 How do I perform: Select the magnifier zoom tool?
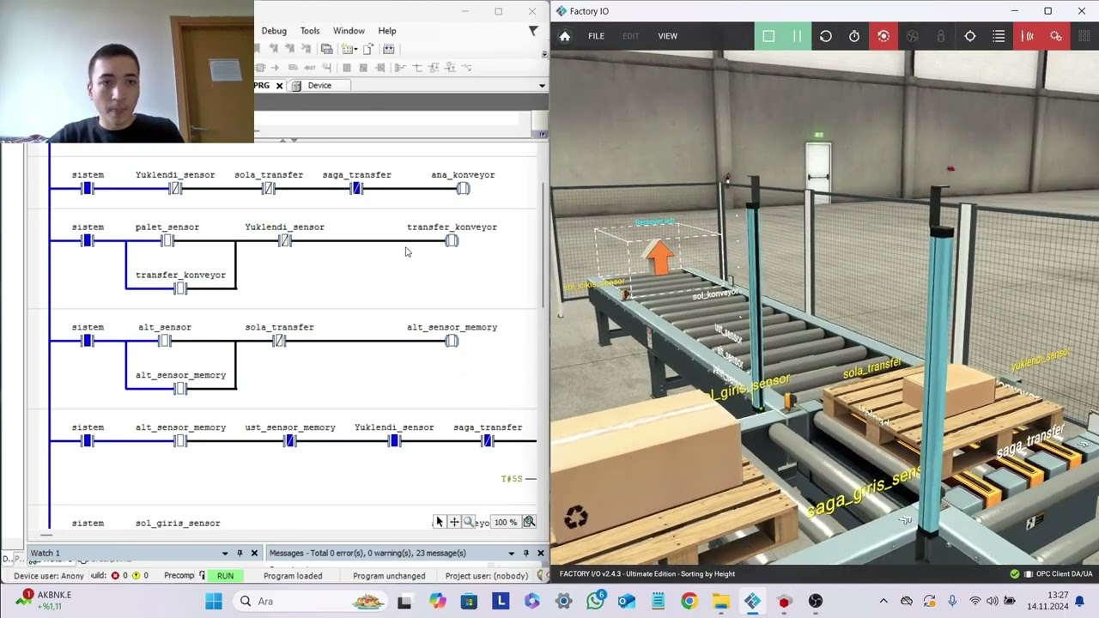468,522
